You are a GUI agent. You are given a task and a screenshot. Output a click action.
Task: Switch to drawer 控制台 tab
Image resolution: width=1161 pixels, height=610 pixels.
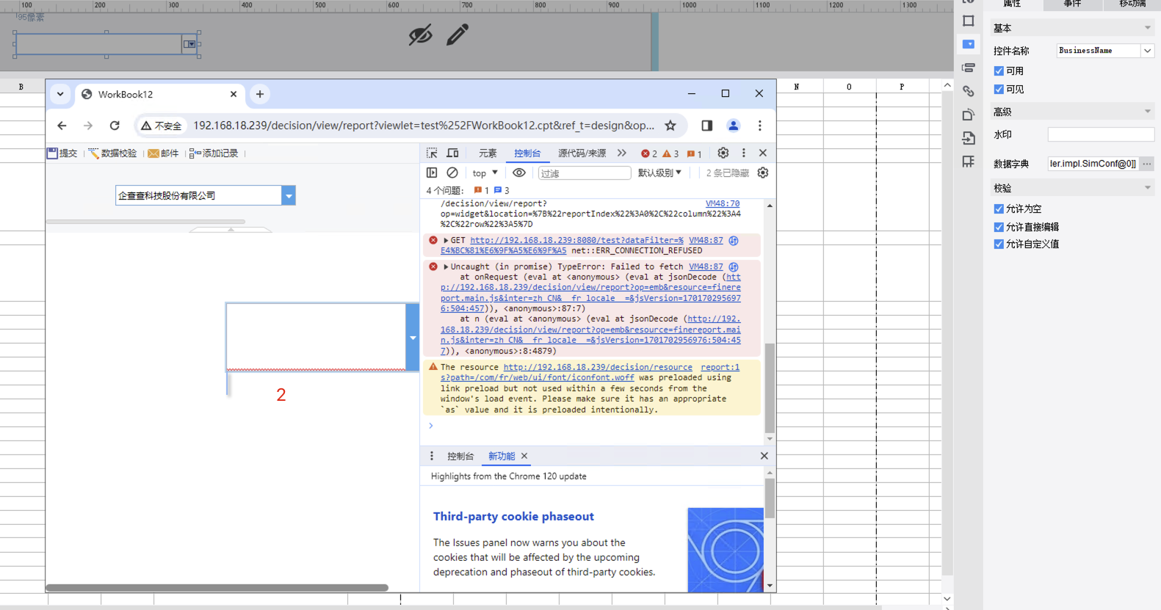pos(460,456)
